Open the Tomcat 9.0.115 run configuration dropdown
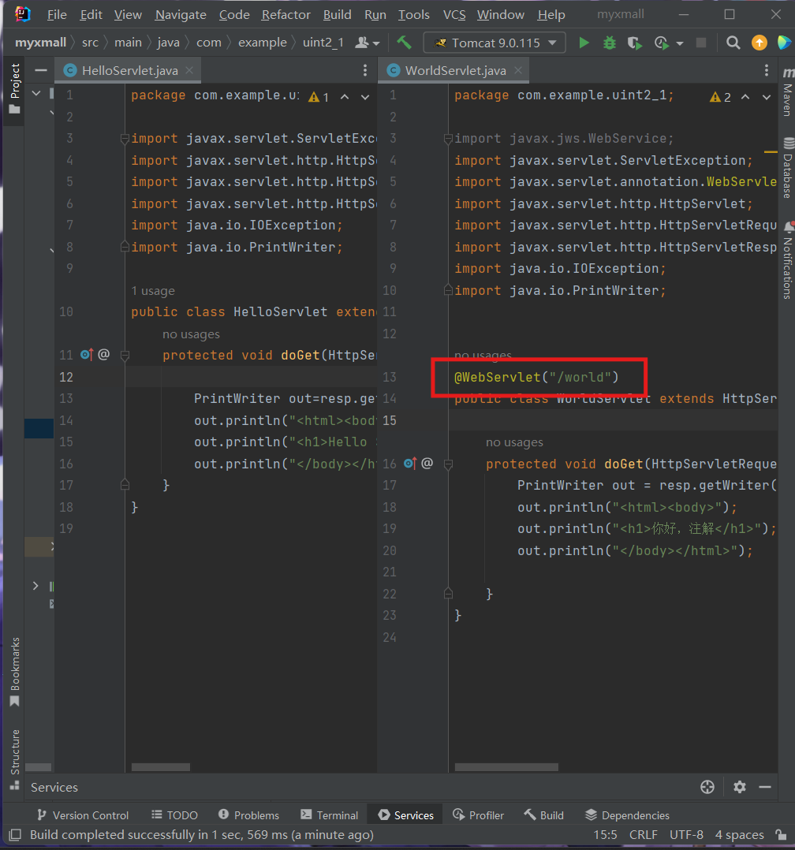This screenshot has height=850, width=795. point(495,43)
